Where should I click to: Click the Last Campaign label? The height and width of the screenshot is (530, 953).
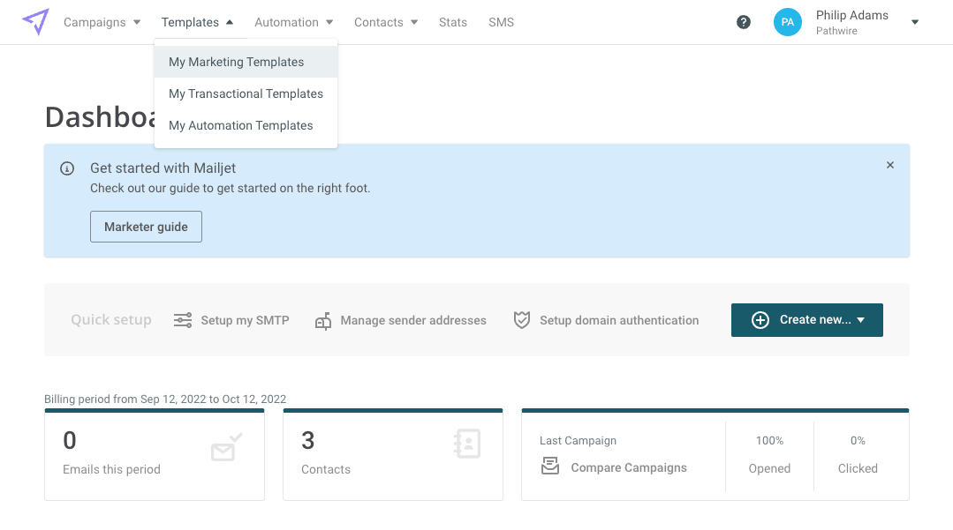click(x=578, y=441)
